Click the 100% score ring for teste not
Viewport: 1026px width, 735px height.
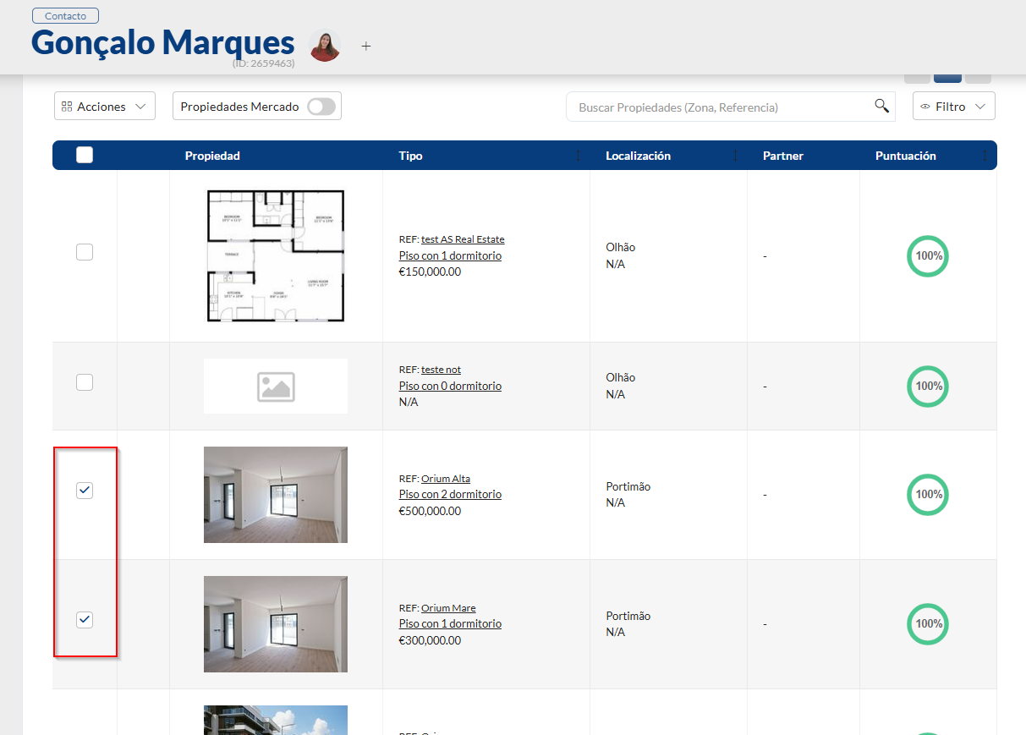(x=928, y=386)
